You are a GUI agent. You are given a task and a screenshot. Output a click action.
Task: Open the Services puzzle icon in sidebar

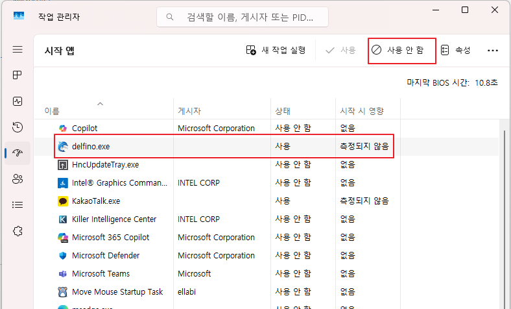click(x=18, y=231)
